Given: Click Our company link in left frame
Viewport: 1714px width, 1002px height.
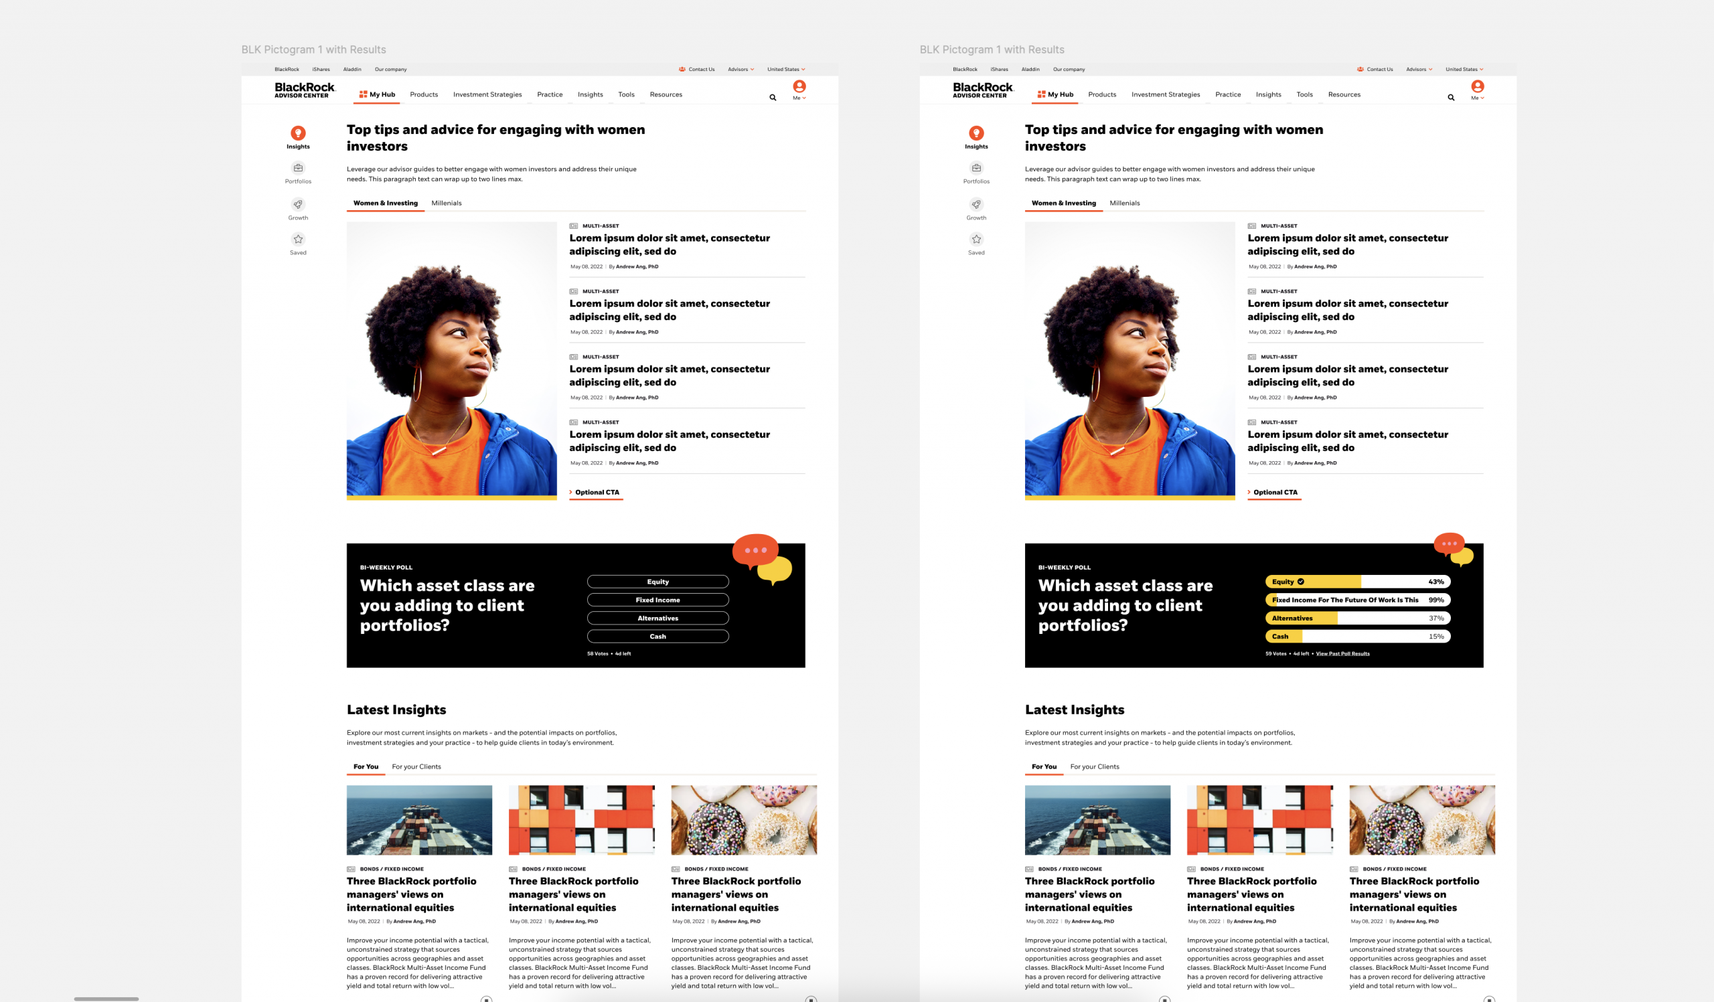Looking at the screenshot, I should [x=390, y=70].
